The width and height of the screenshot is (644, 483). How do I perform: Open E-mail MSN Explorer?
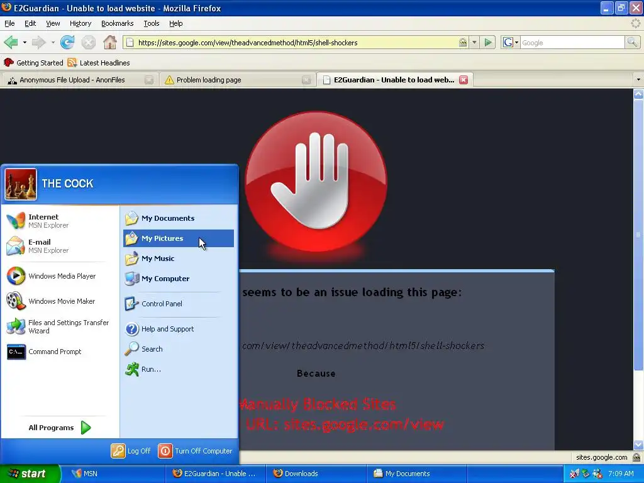pos(60,246)
